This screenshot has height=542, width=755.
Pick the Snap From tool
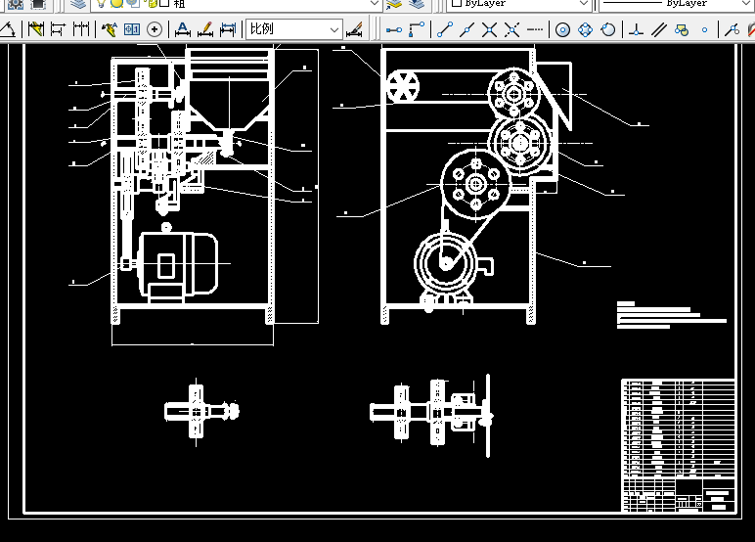click(x=417, y=29)
